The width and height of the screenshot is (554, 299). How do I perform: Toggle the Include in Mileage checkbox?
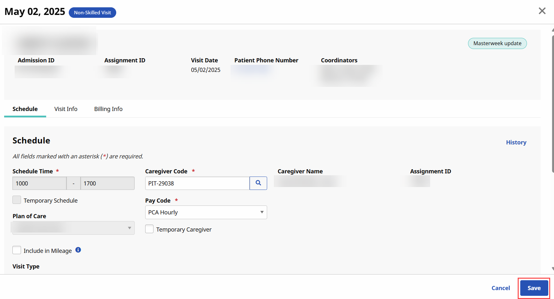pyautogui.click(x=17, y=250)
